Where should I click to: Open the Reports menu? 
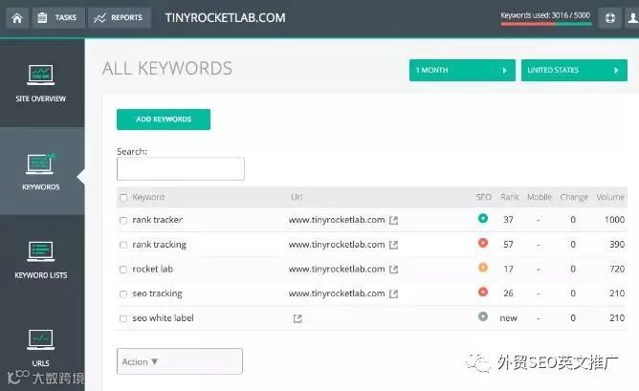point(119,18)
